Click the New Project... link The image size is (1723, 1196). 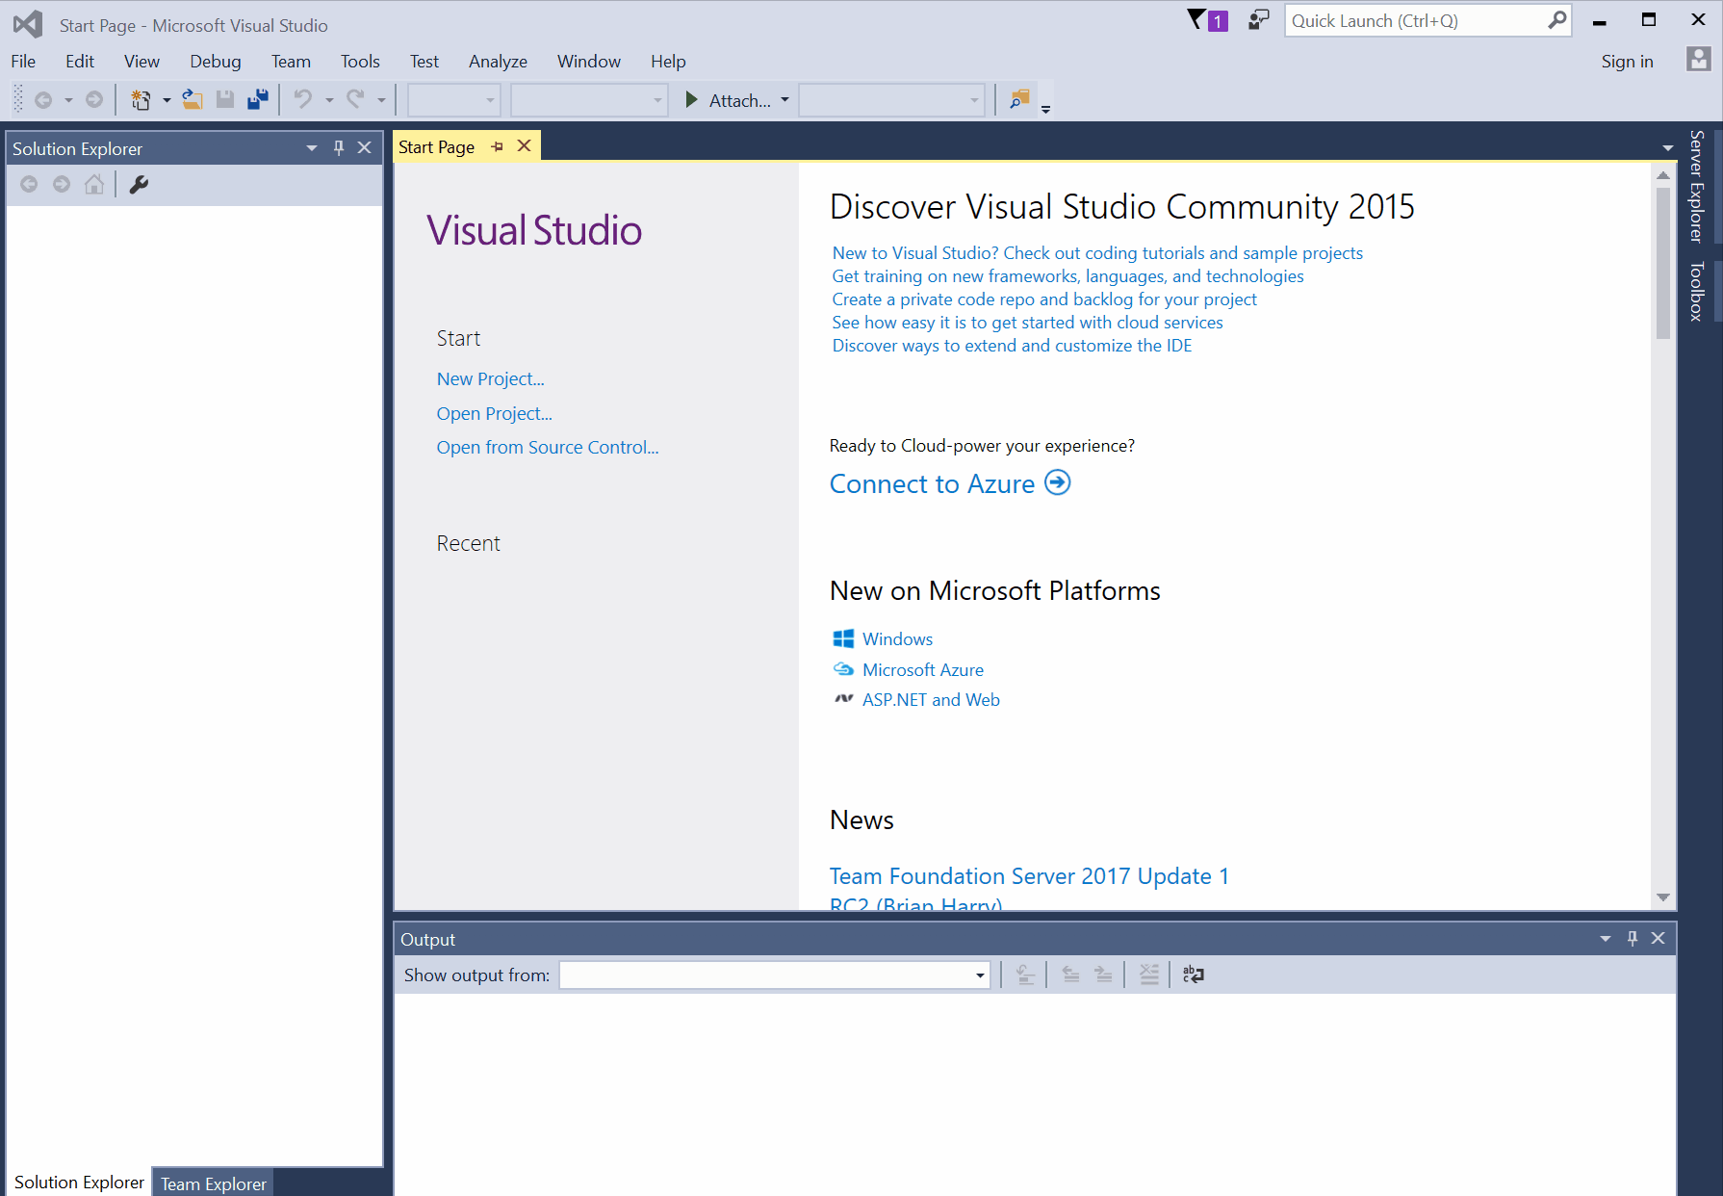click(x=491, y=378)
